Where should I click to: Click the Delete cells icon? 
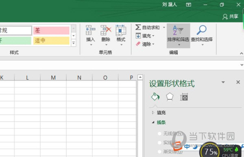point(106,30)
